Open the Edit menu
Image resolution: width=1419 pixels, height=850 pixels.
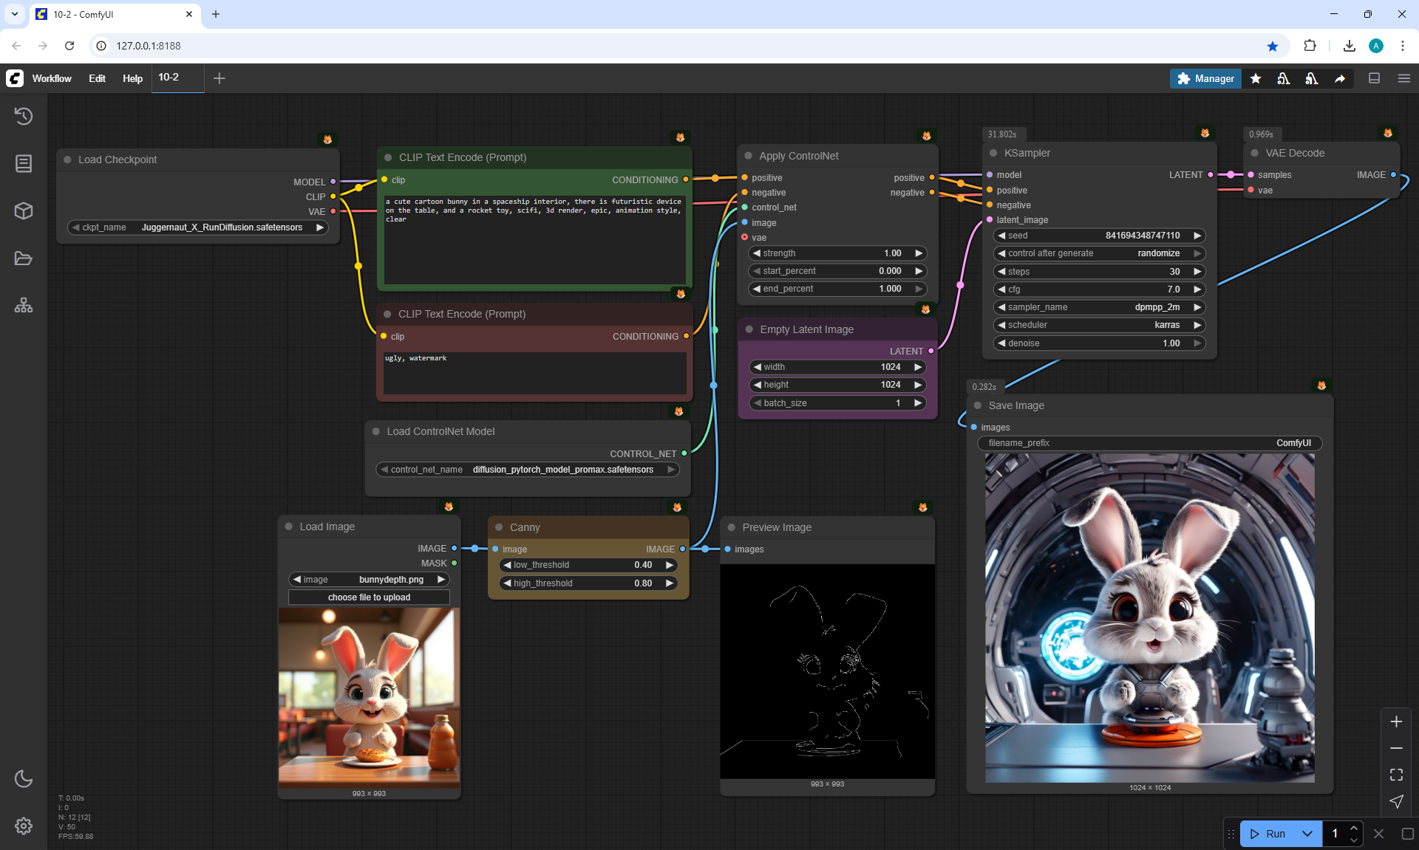click(97, 78)
